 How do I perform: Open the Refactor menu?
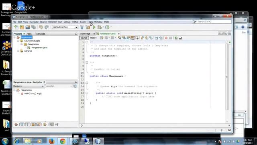53,22
